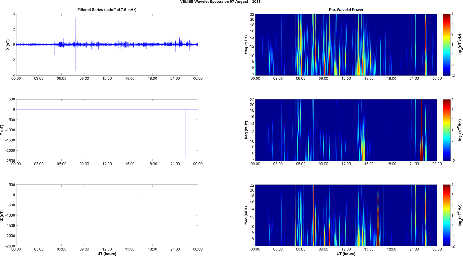The width and height of the screenshot is (463, 256).
Task: Click the log2(nT²/Hz) label beside top colorbar
Action: coord(460,45)
